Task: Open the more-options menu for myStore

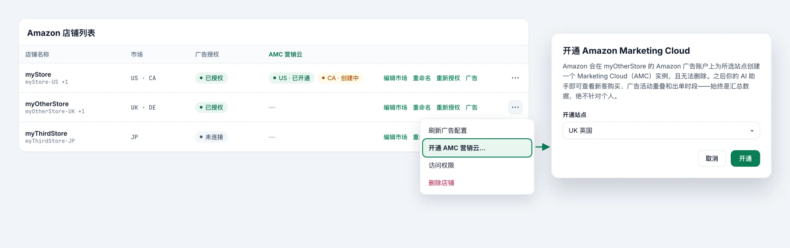Action: pyautogui.click(x=515, y=78)
